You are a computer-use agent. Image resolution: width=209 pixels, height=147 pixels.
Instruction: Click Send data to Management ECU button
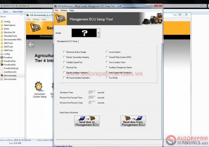tap(87, 121)
